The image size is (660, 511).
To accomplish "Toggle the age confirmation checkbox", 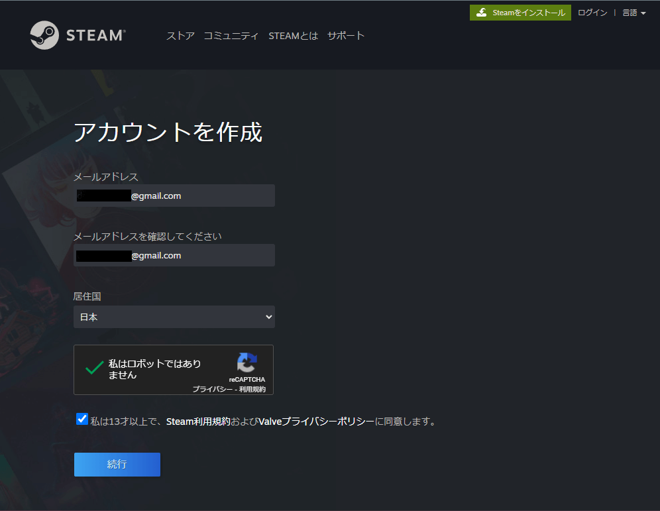I will point(82,419).
